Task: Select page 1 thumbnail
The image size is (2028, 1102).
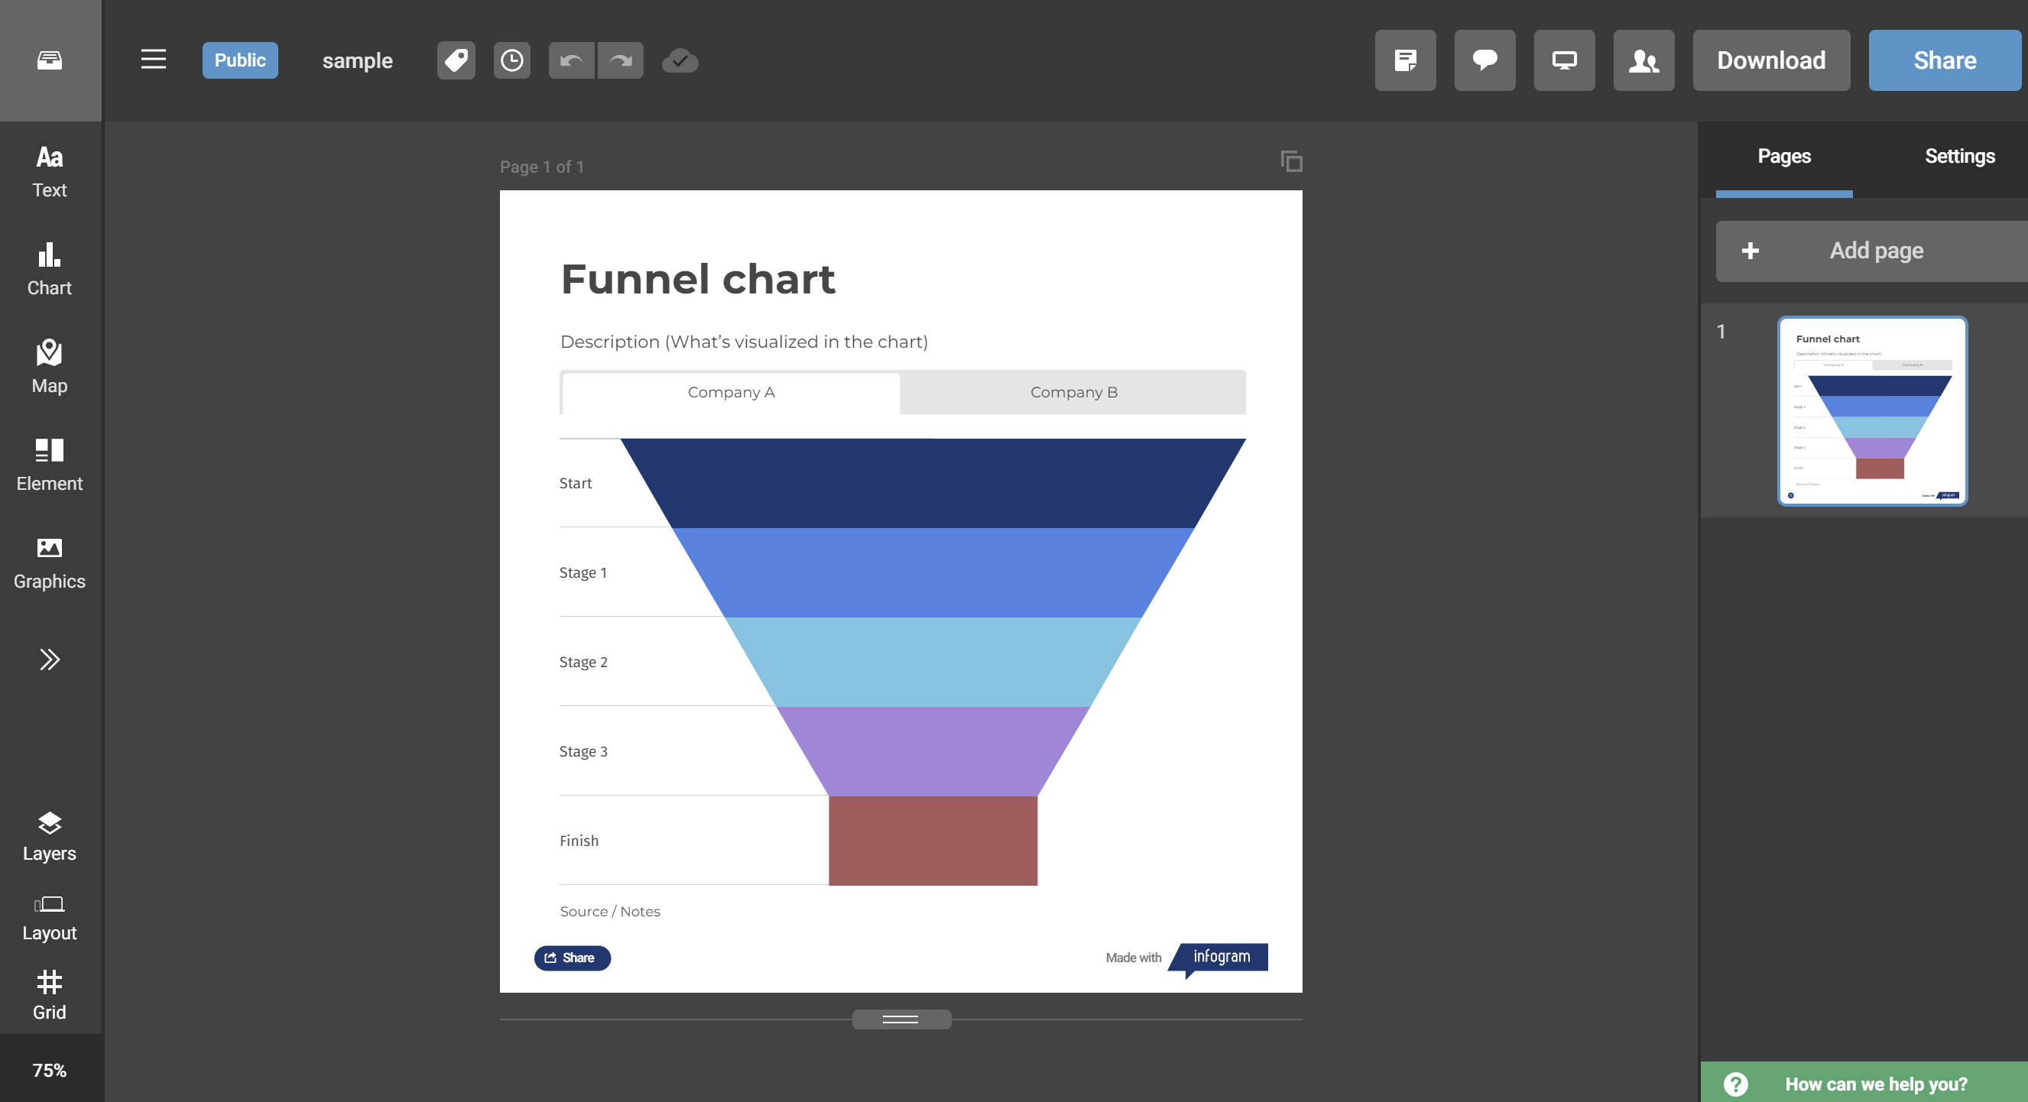Action: (x=1872, y=411)
